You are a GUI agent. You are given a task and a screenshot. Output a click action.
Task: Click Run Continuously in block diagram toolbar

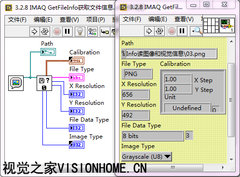tap(45, 31)
